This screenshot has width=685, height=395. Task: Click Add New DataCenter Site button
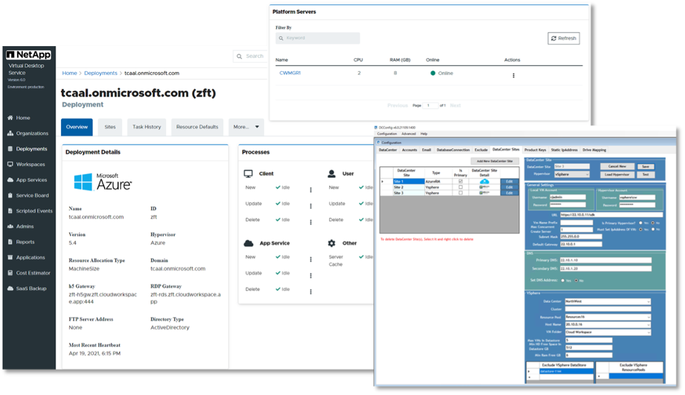[495, 161]
